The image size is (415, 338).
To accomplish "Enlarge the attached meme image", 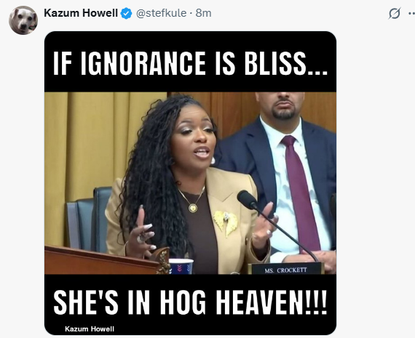I will coord(190,183).
